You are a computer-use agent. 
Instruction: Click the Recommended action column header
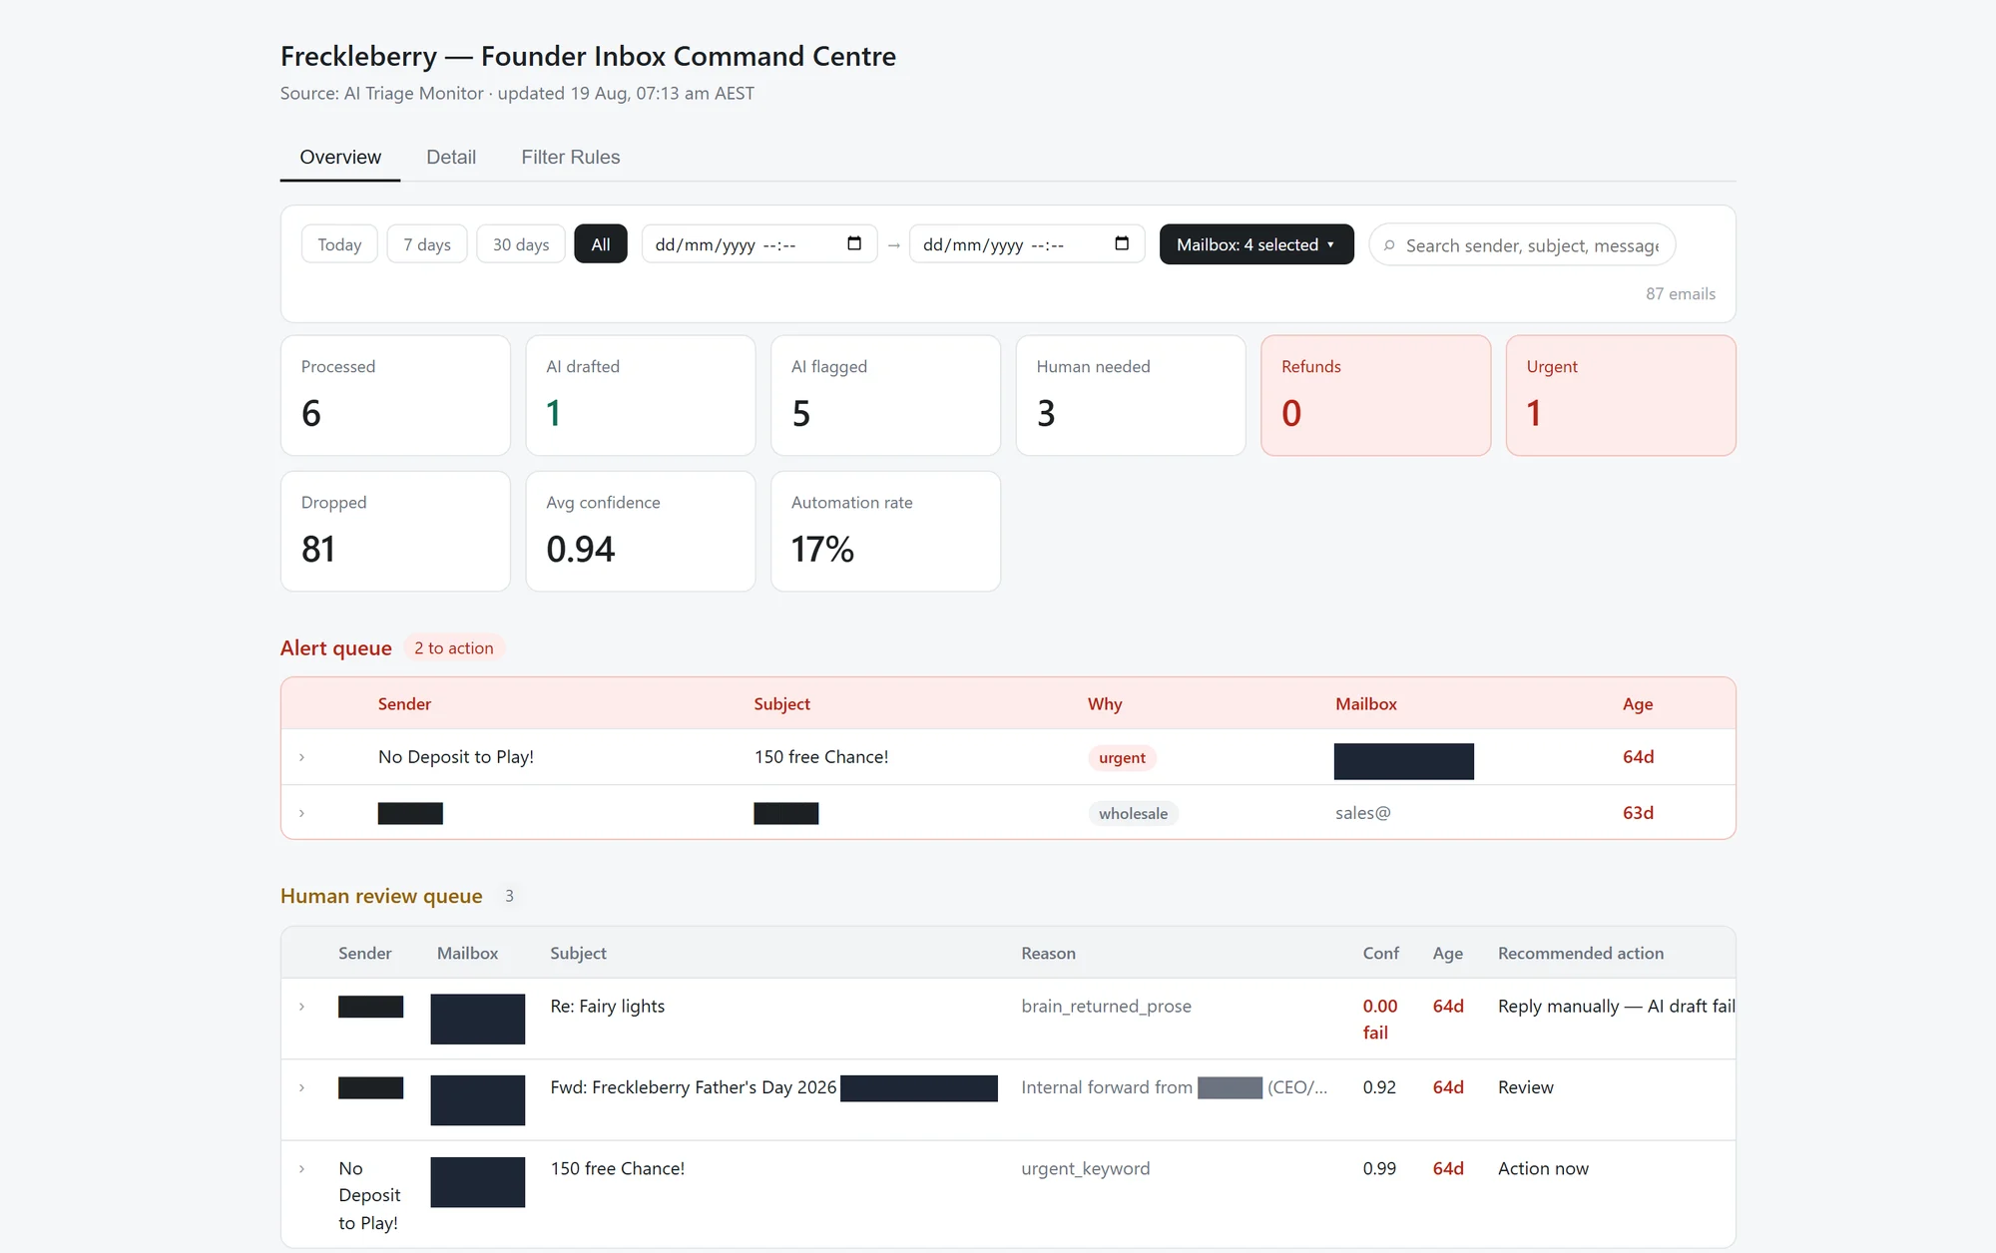pos(1581,954)
